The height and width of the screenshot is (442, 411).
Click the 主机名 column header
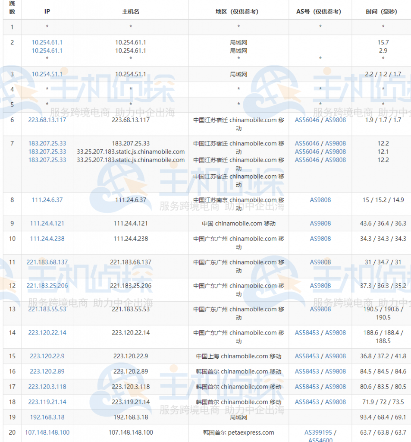(130, 12)
